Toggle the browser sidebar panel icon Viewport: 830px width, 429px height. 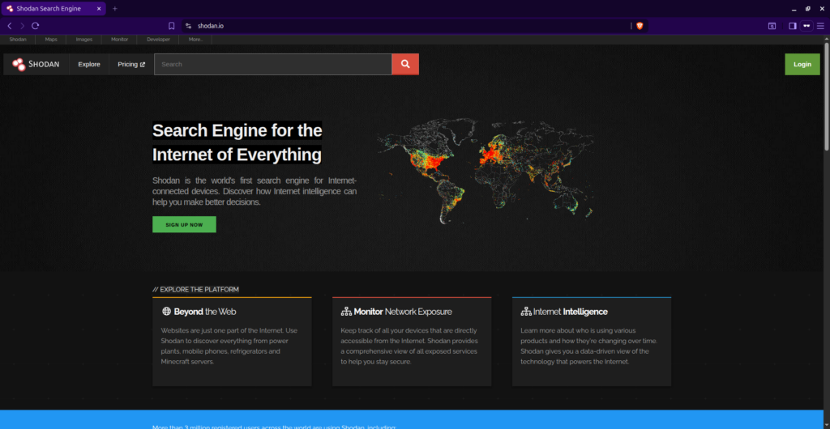(x=792, y=26)
